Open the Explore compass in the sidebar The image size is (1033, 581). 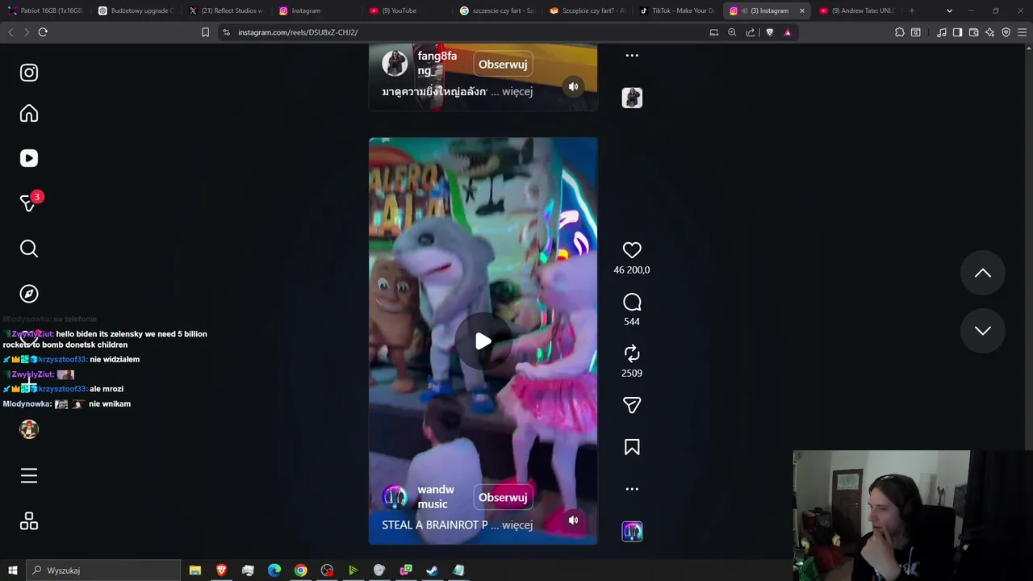pos(29,294)
